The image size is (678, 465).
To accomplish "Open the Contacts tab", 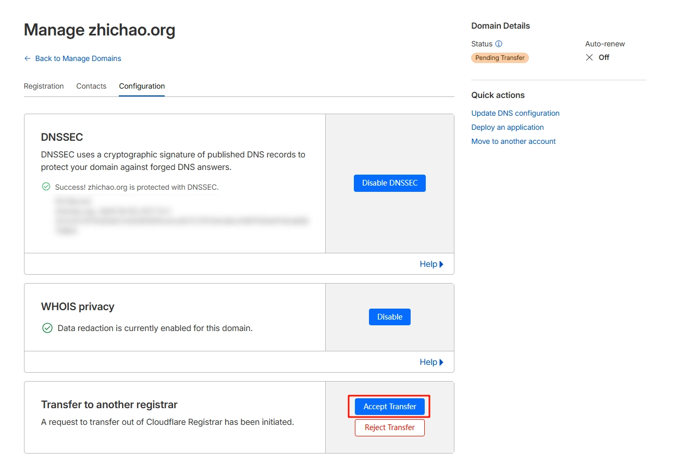I will click(91, 87).
